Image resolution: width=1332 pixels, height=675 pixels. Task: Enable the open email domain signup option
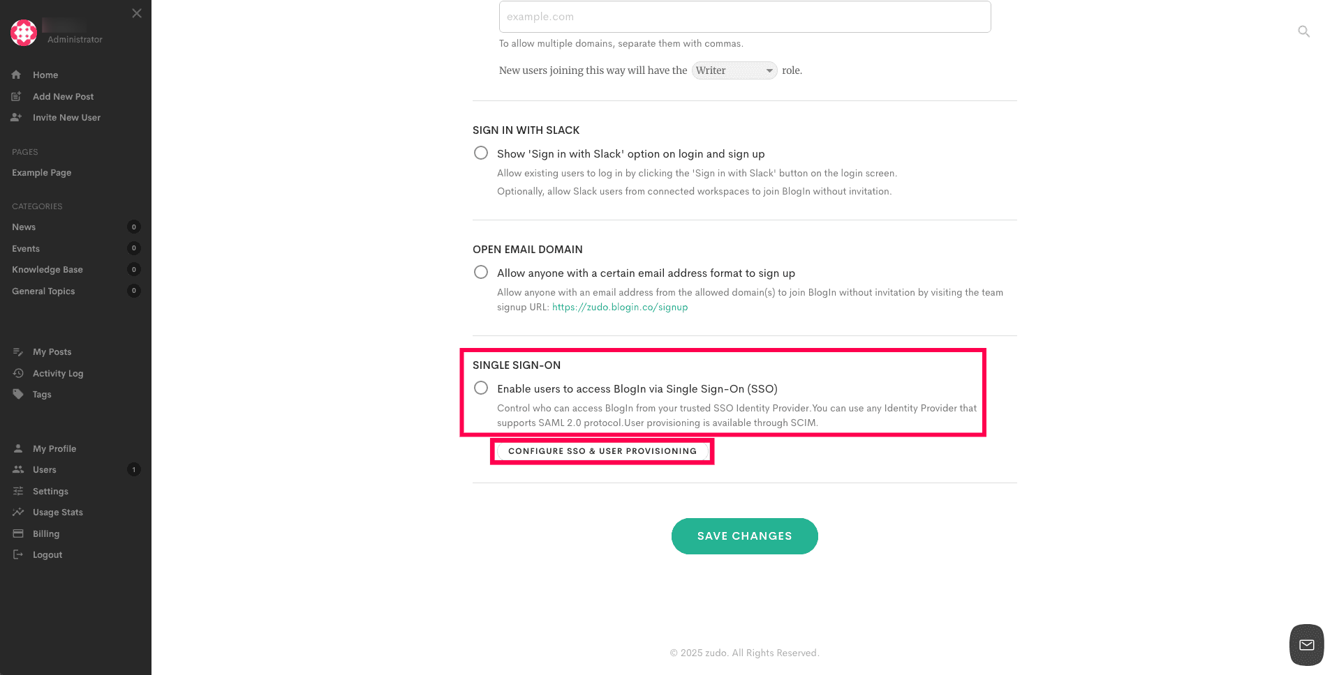(x=481, y=272)
